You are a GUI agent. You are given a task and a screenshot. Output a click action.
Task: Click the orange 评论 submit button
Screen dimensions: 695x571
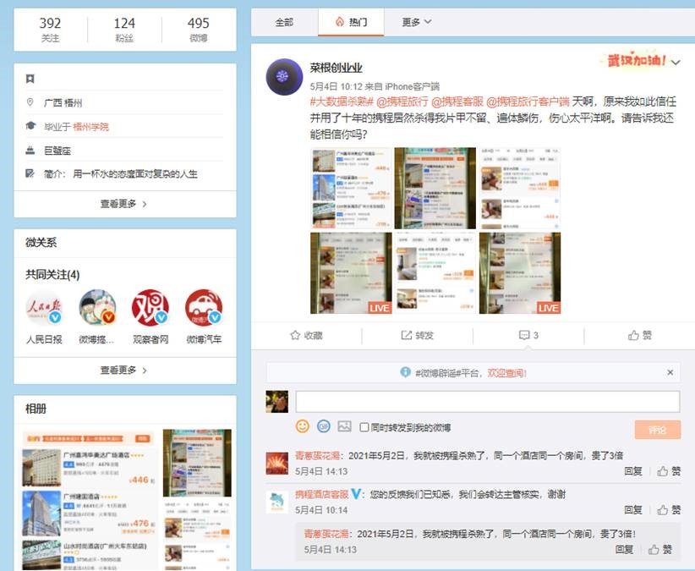(x=657, y=430)
